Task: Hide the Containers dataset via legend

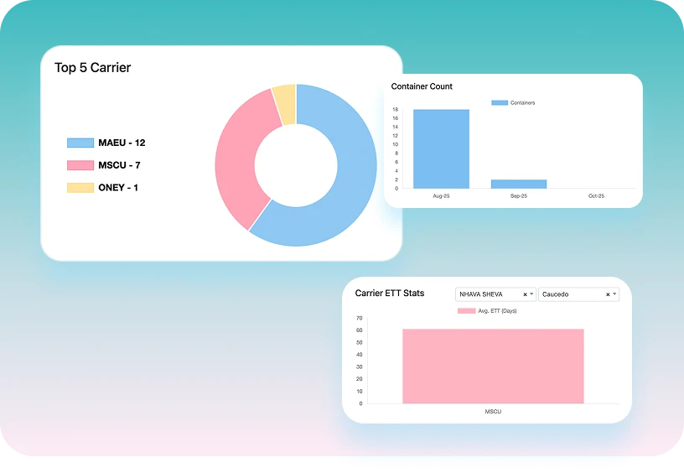Action: coord(513,102)
